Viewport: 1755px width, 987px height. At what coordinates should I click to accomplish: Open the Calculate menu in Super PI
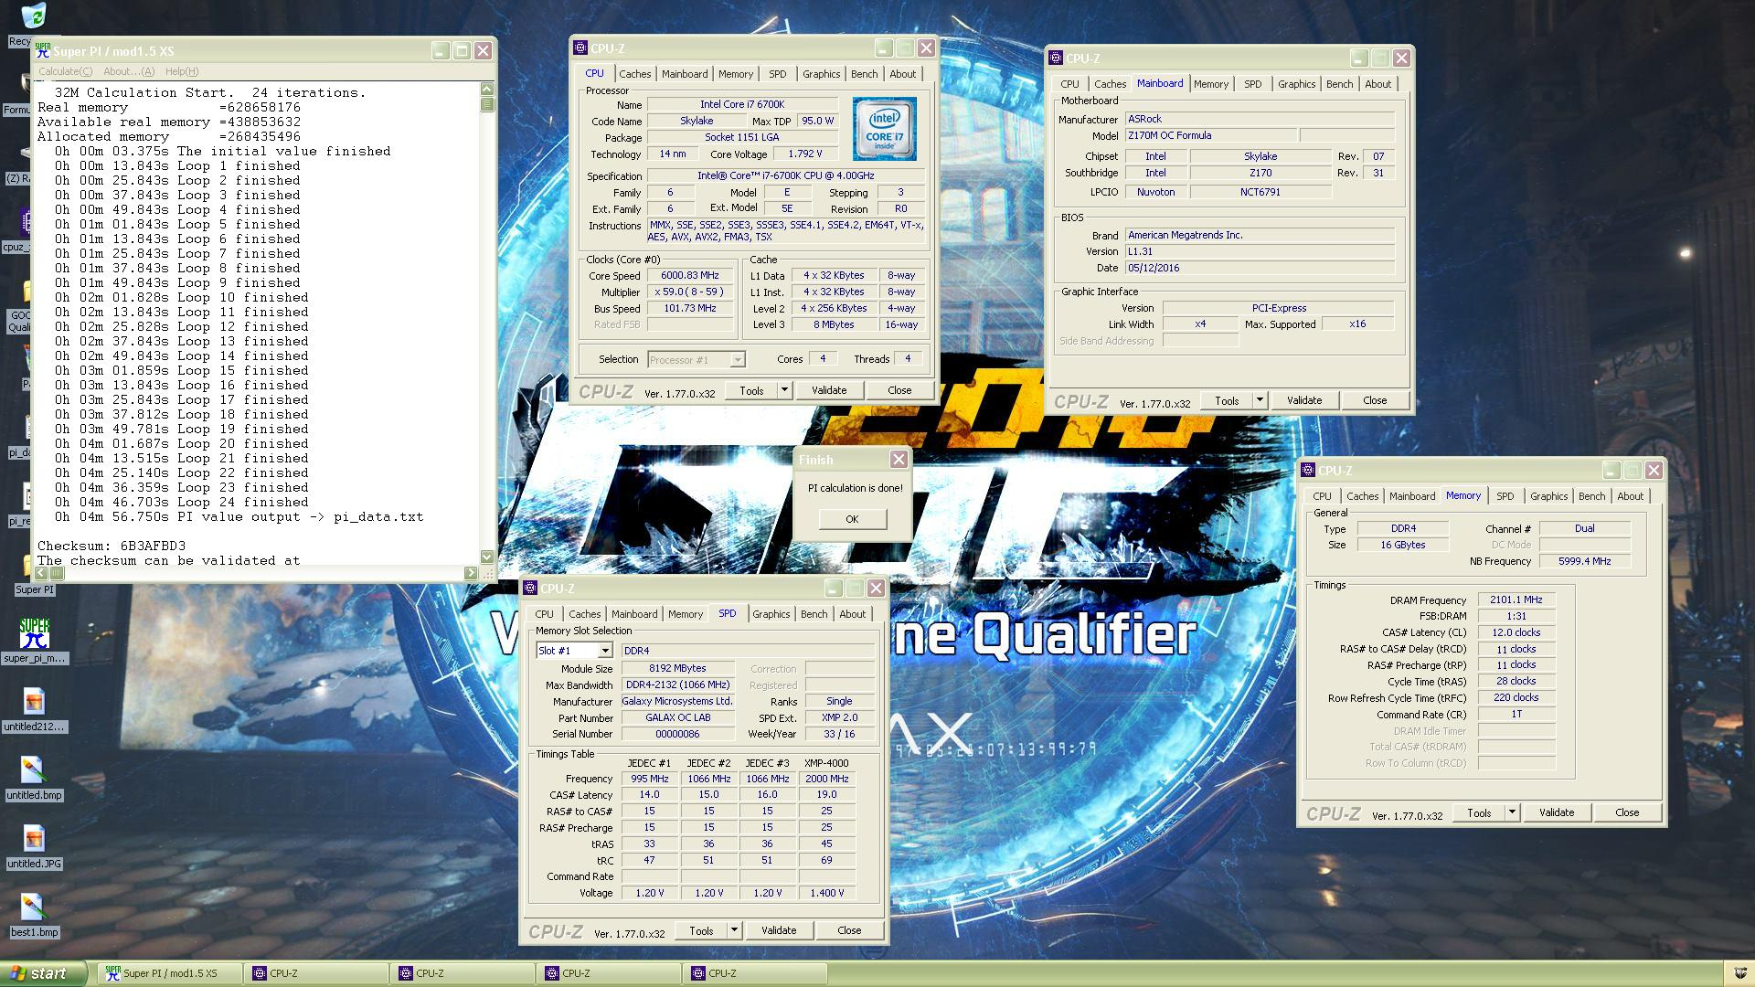point(65,71)
